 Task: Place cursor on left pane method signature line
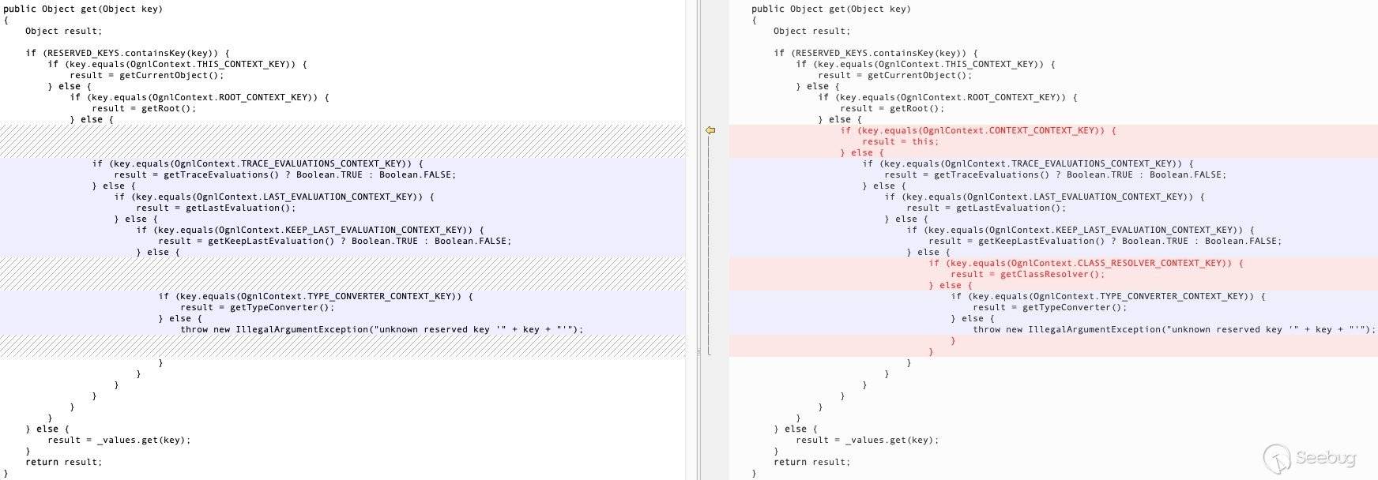(83, 9)
